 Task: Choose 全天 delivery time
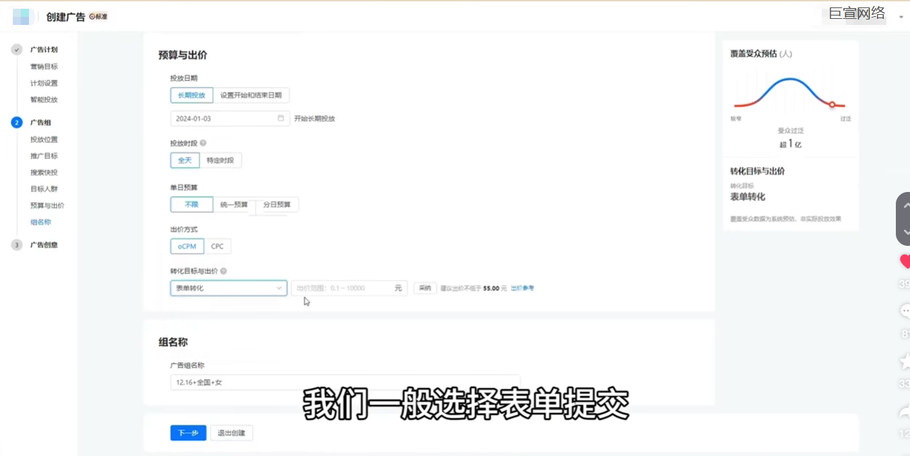185,160
